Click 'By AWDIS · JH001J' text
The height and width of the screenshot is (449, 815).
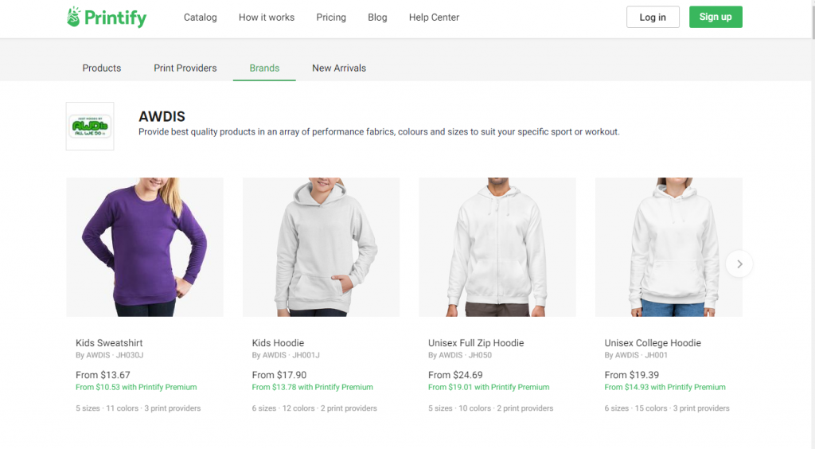tap(286, 355)
